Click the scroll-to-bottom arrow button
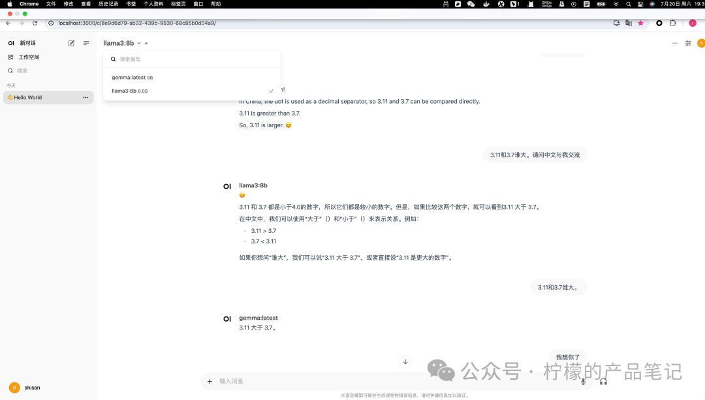This screenshot has height=400, width=705. tap(405, 362)
